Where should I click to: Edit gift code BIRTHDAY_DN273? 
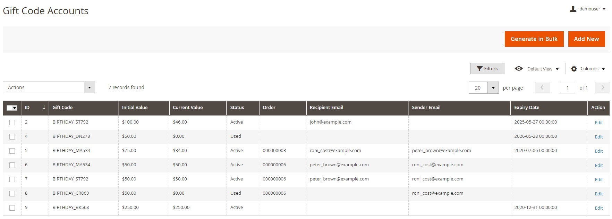click(598, 137)
